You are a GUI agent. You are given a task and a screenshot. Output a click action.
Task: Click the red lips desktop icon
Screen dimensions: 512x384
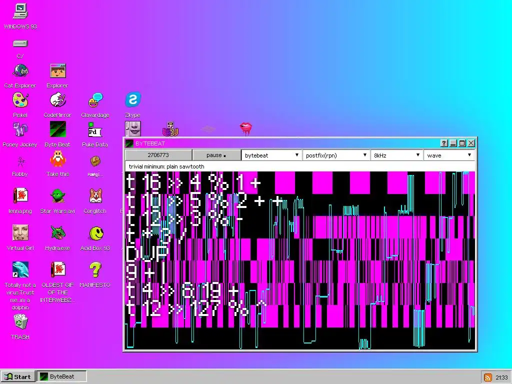pos(246,128)
